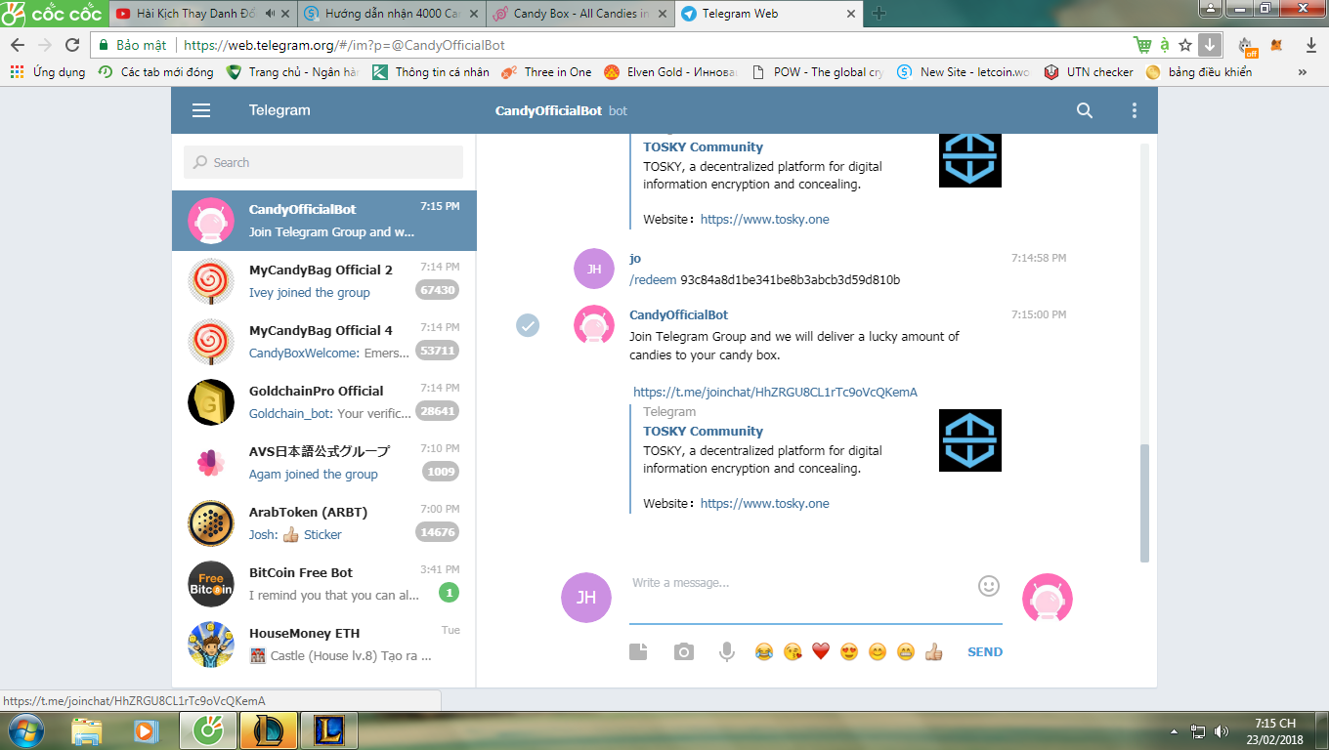Insert the red heart emoji

coord(821,651)
